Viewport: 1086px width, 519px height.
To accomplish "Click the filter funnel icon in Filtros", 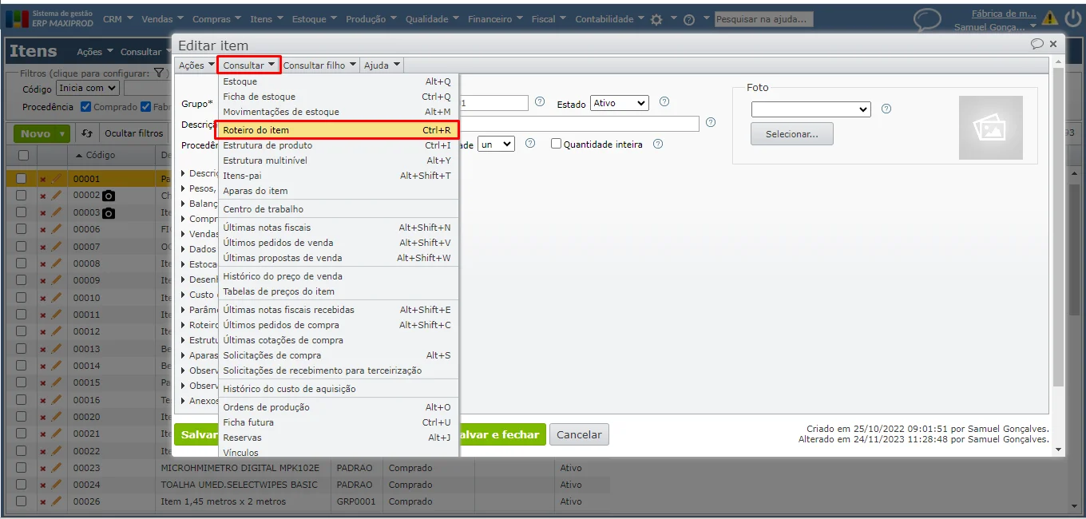I will (x=159, y=73).
